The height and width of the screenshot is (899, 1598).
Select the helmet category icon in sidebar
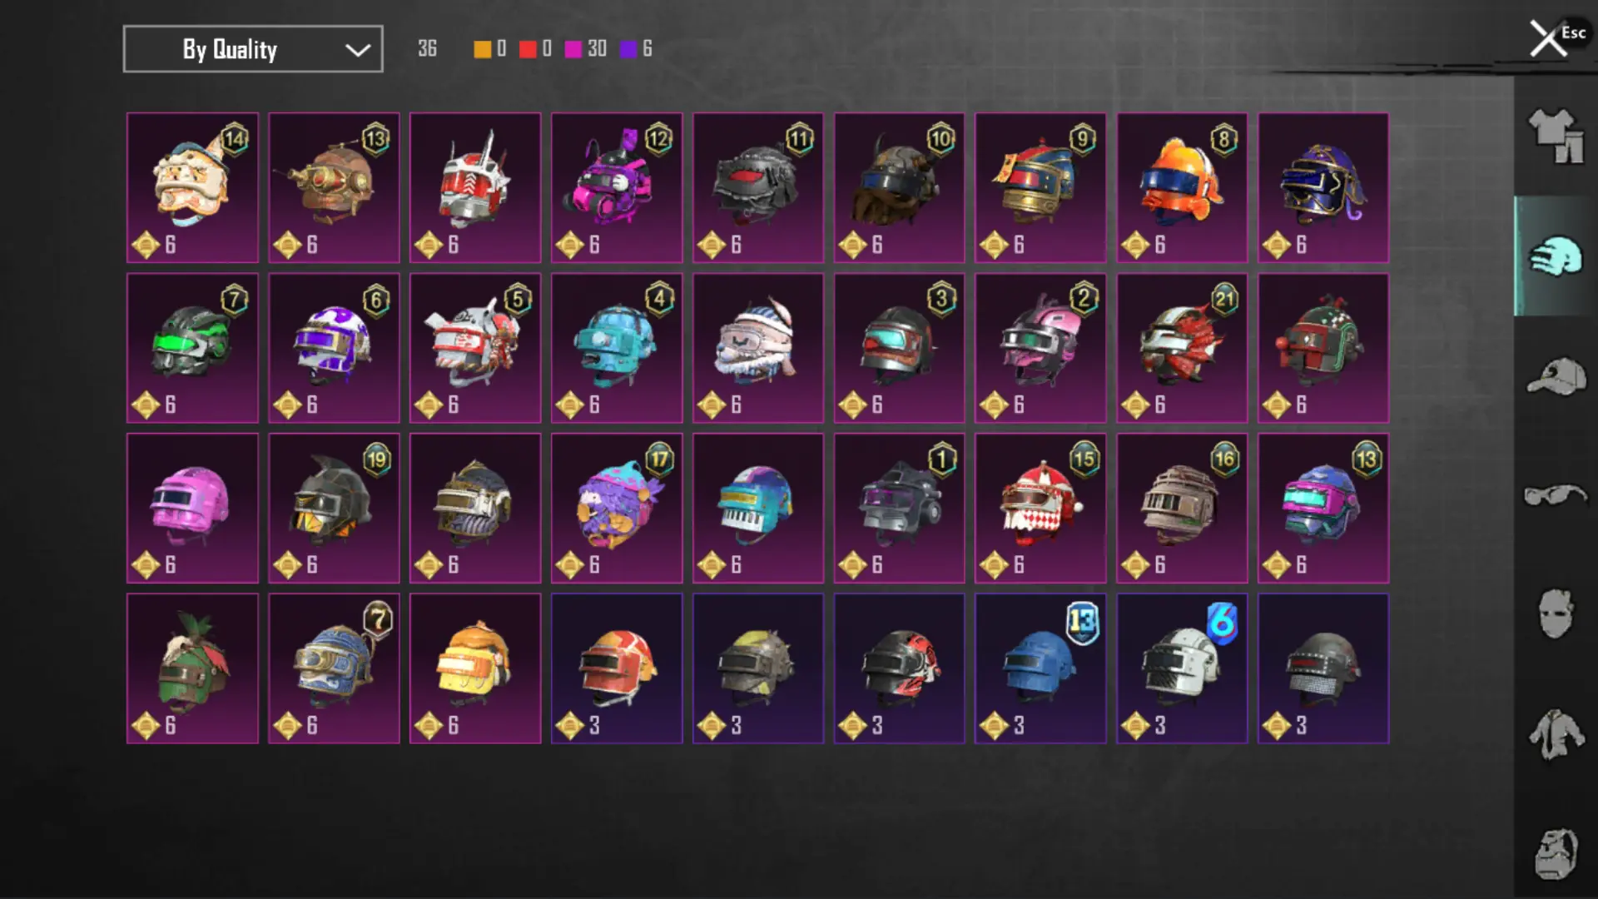[1556, 256]
